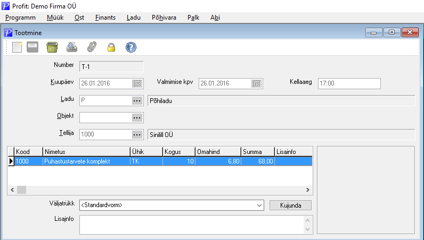Open help via question mark icon
The image size is (424, 240).
point(131,47)
